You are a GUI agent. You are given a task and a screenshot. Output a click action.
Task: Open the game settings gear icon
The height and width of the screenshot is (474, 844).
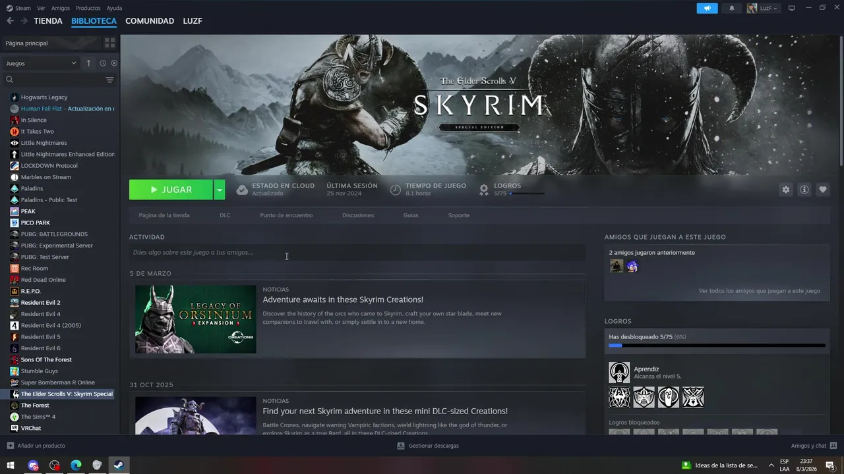[x=785, y=190]
